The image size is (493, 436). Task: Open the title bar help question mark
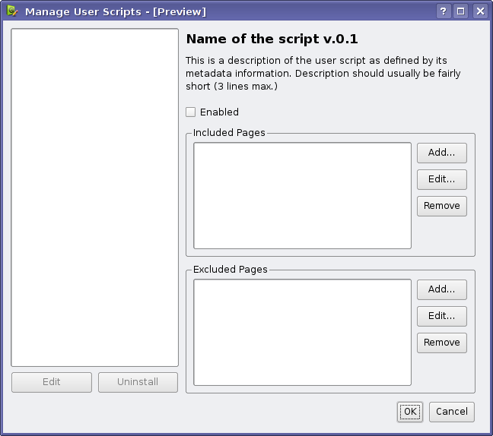[444, 11]
